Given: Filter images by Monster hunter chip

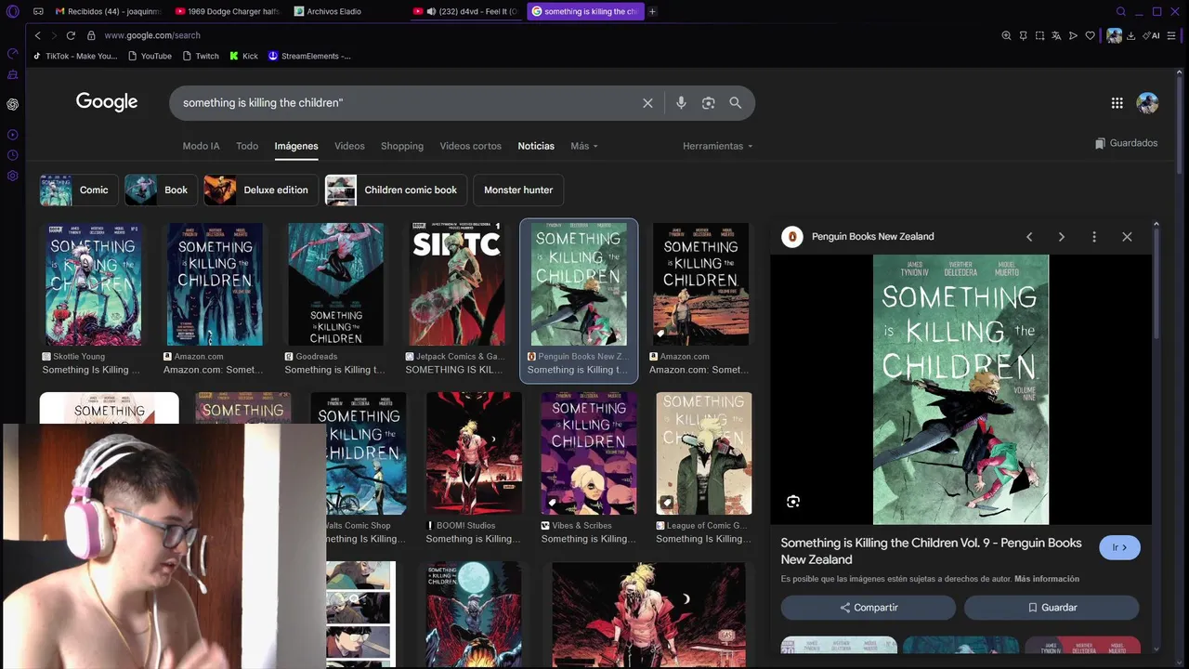Looking at the screenshot, I should coord(518,190).
